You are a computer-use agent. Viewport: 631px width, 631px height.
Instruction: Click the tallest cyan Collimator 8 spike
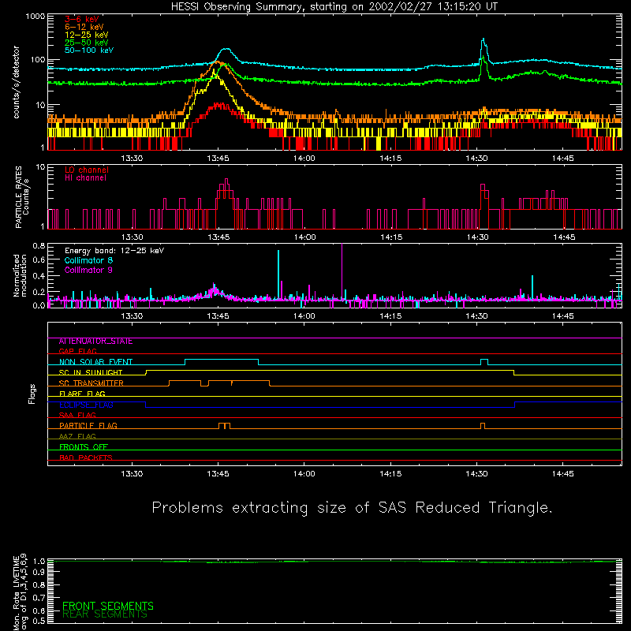coord(278,274)
